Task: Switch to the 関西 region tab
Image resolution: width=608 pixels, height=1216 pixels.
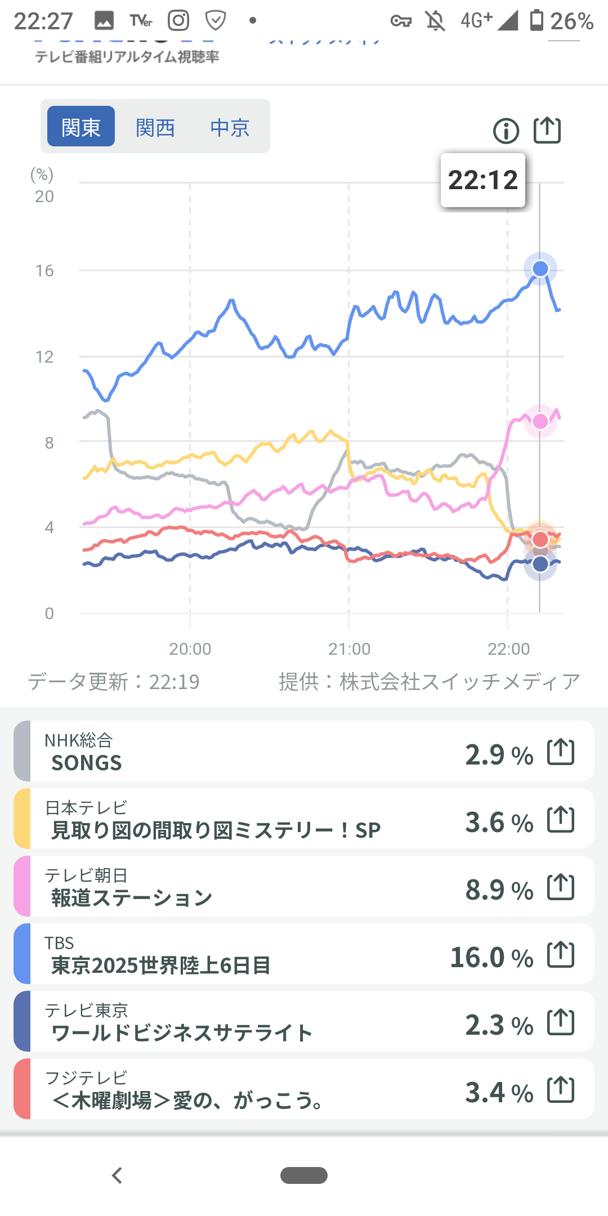Action: tap(155, 127)
